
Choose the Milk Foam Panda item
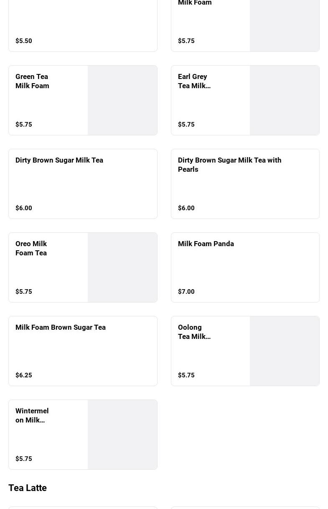tap(206, 244)
